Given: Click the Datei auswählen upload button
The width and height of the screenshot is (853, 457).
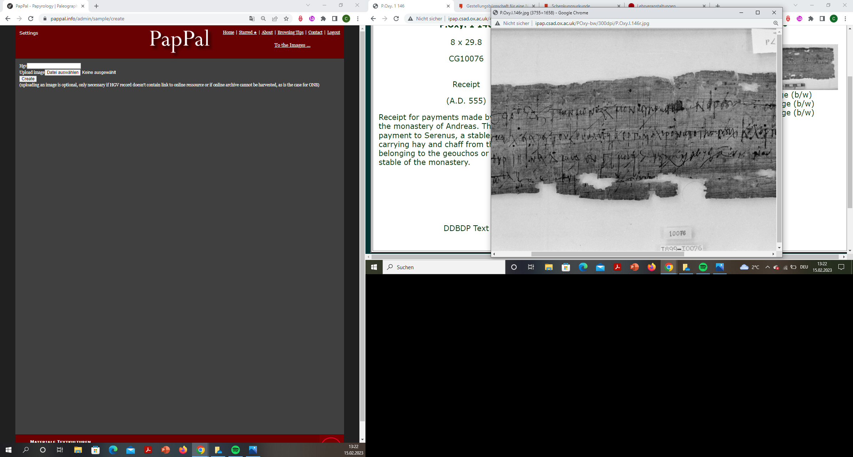Looking at the screenshot, I should [62, 72].
